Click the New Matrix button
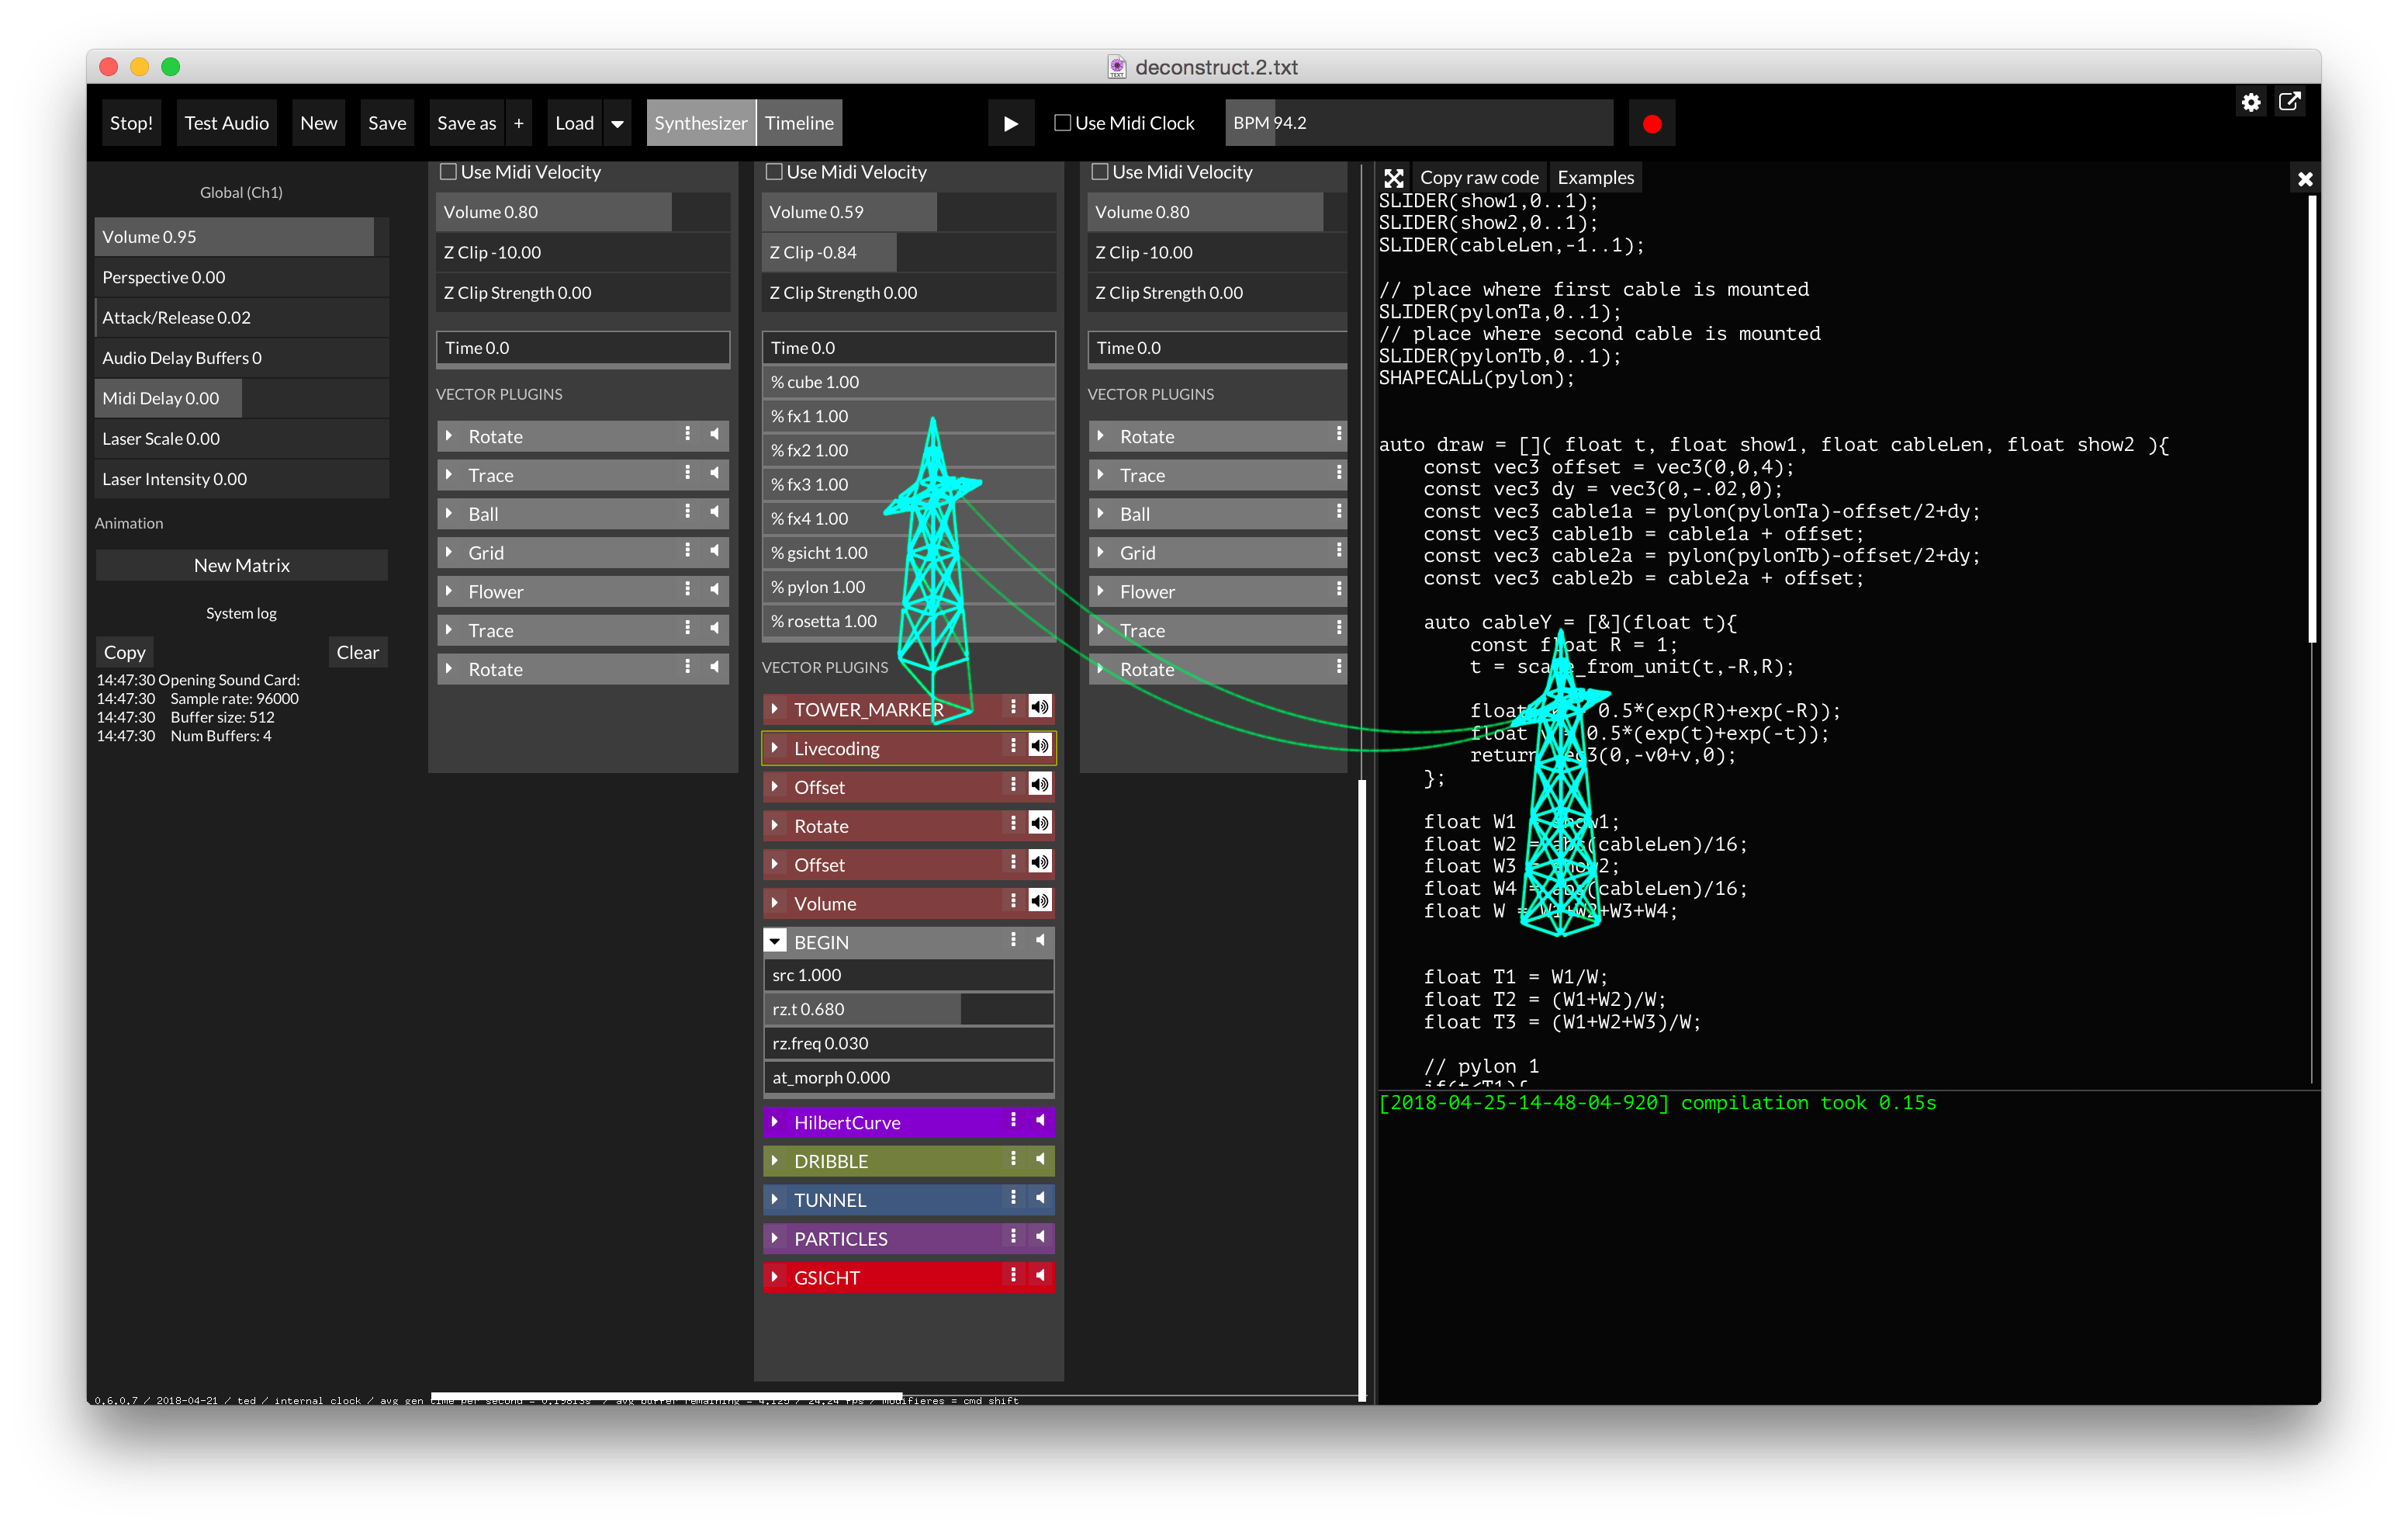 (x=241, y=565)
